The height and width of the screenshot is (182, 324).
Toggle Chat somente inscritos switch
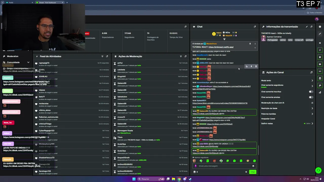click(x=311, y=92)
